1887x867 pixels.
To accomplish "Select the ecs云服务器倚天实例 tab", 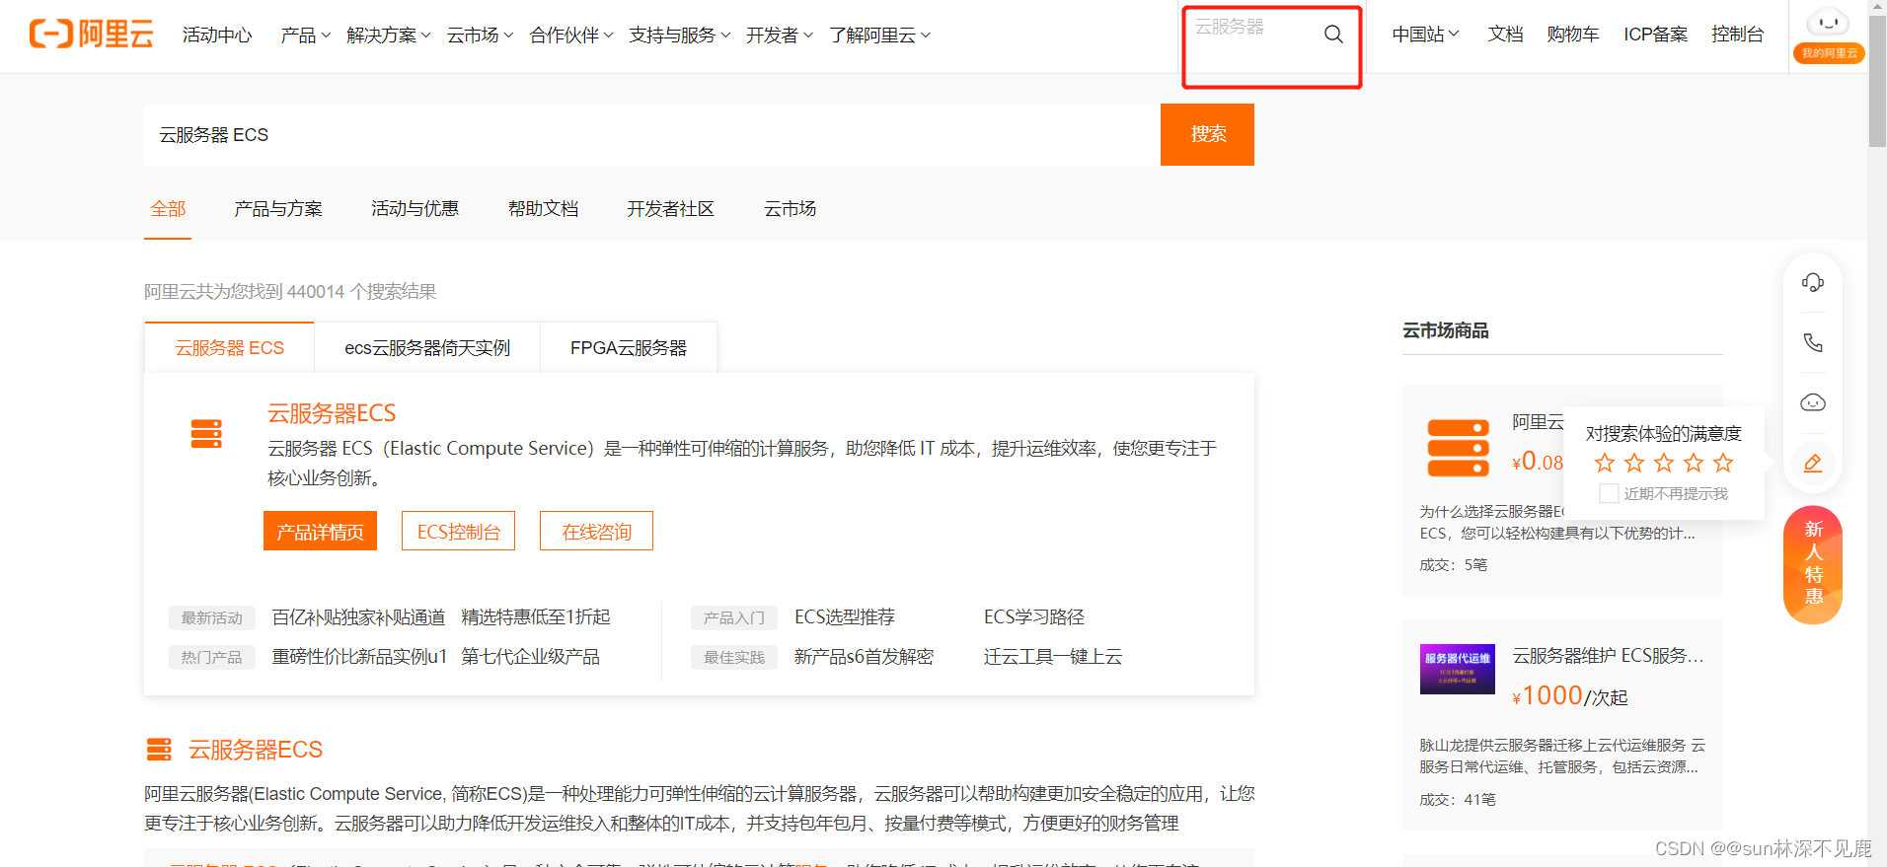I will coord(427,347).
